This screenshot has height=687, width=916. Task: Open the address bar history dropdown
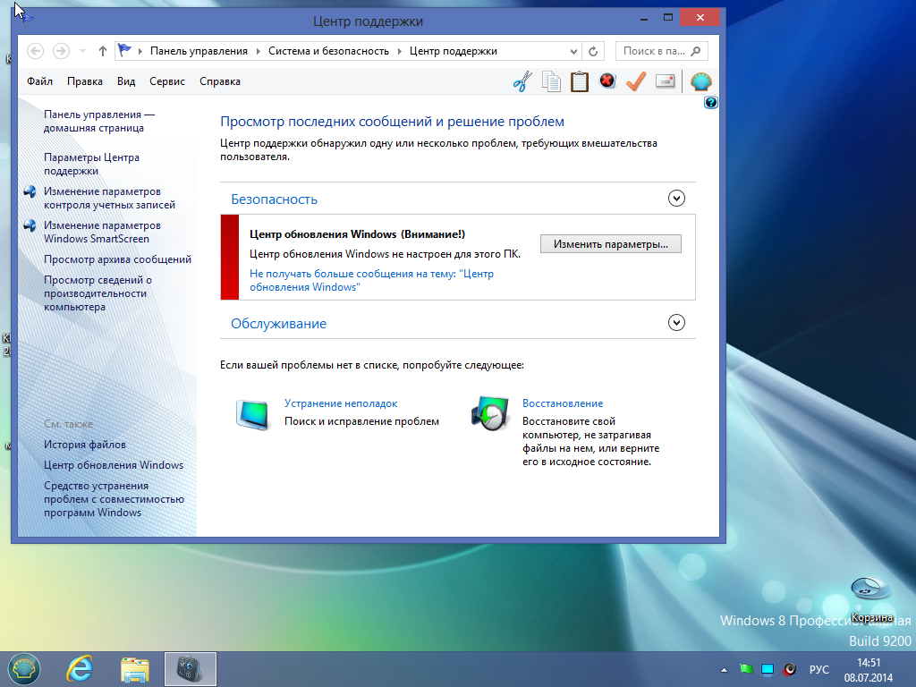[573, 51]
